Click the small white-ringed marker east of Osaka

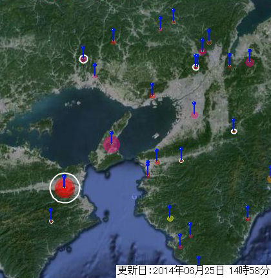click(x=234, y=131)
